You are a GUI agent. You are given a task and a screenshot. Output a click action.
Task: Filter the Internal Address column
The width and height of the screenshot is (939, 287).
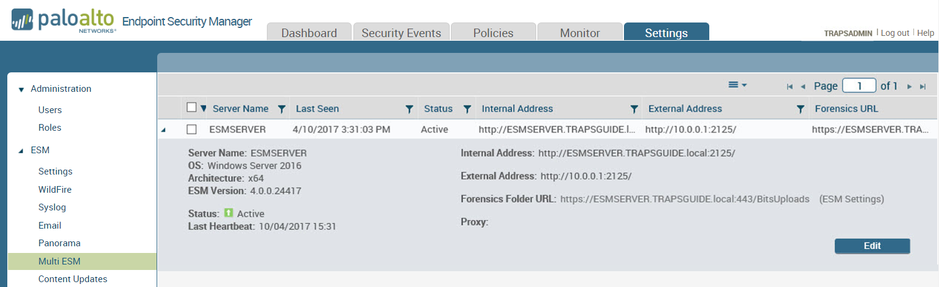634,109
